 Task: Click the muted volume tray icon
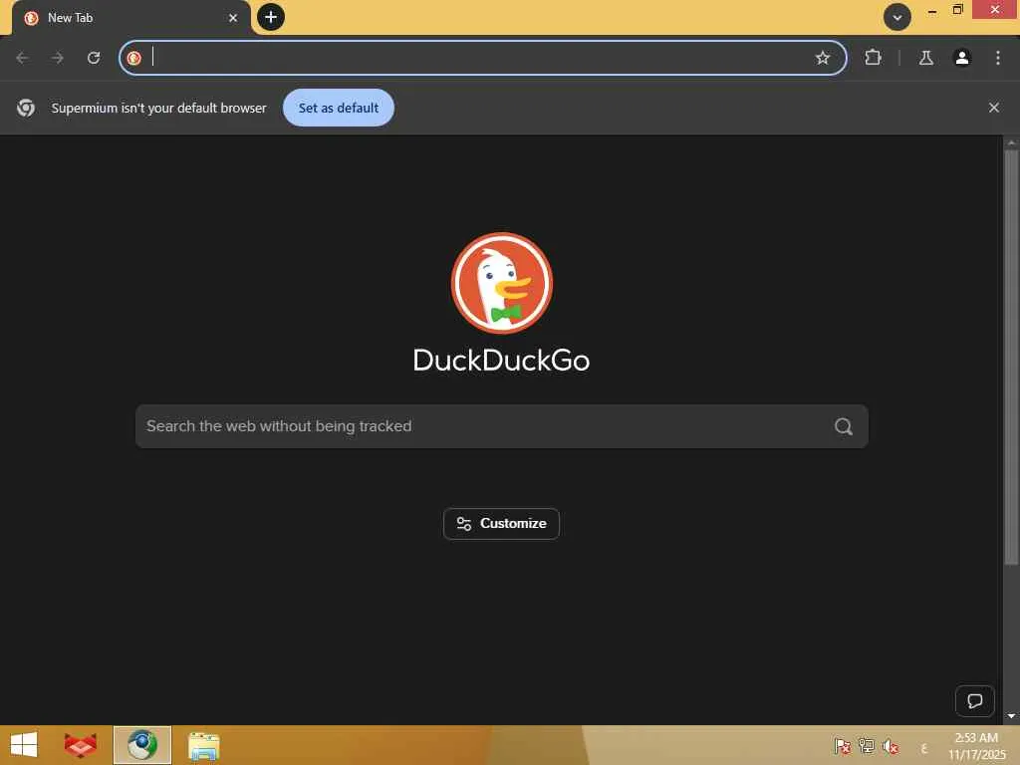coord(891,746)
